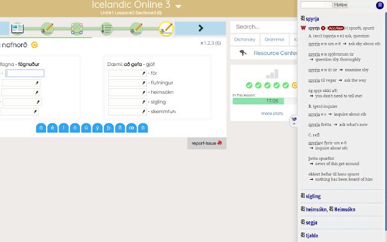
Task: Click the Resource Center pin icon
Action: (x=243, y=53)
